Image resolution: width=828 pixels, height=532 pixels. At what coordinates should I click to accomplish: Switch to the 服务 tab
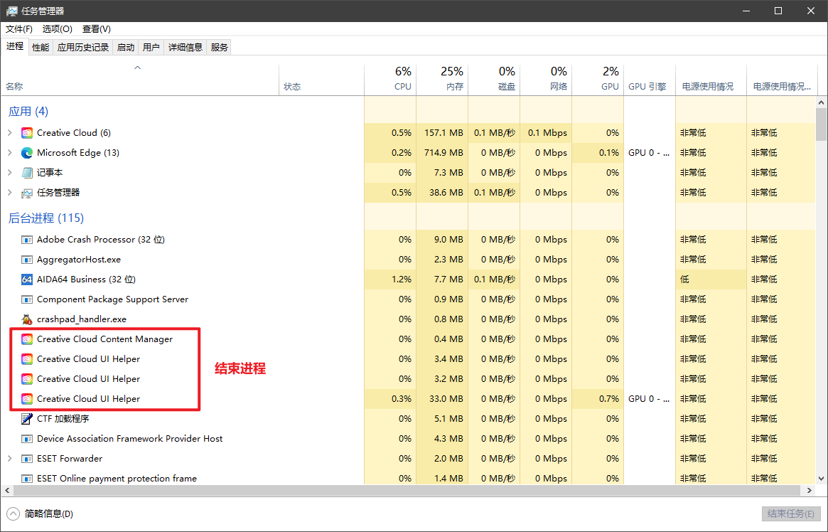pos(219,48)
